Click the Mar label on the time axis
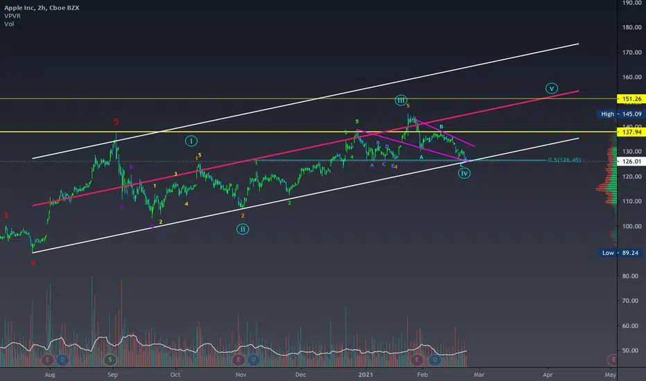 point(479,375)
